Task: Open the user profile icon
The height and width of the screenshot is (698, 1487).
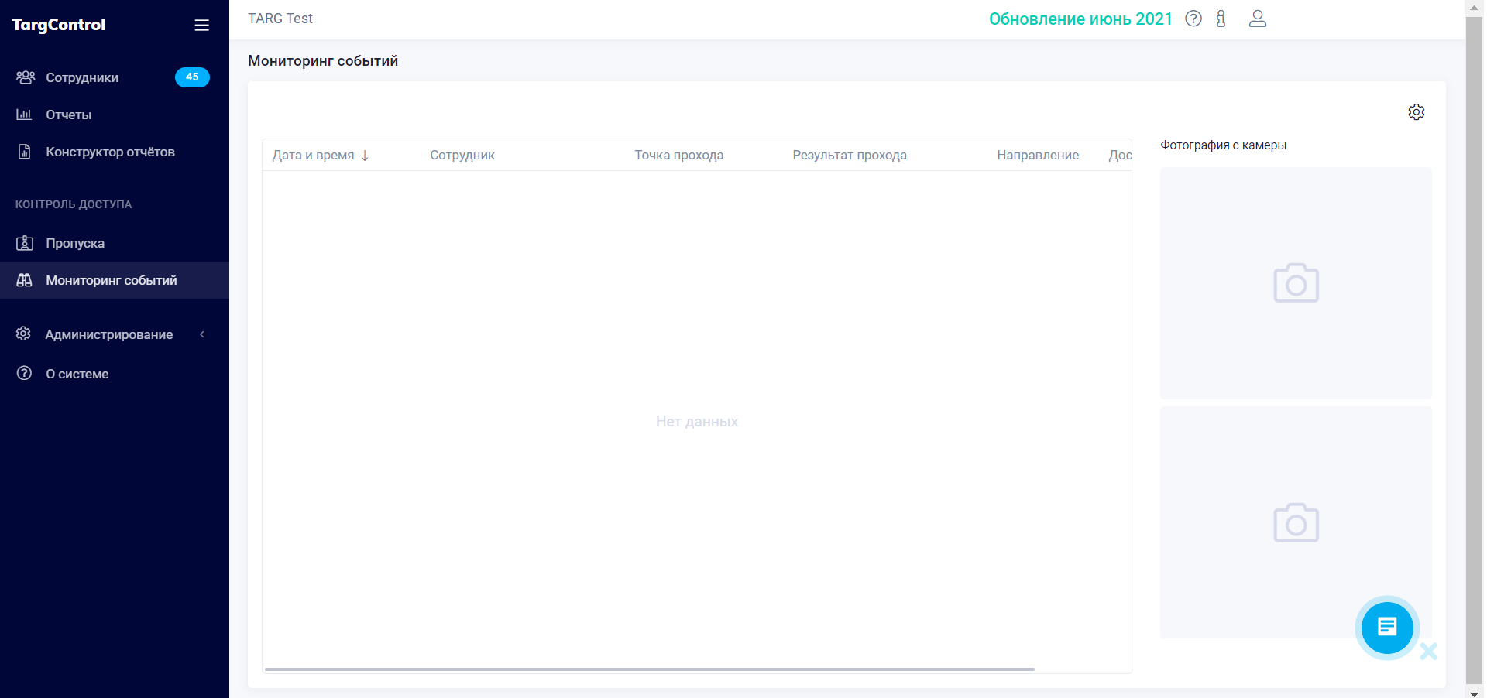Action: point(1258,19)
